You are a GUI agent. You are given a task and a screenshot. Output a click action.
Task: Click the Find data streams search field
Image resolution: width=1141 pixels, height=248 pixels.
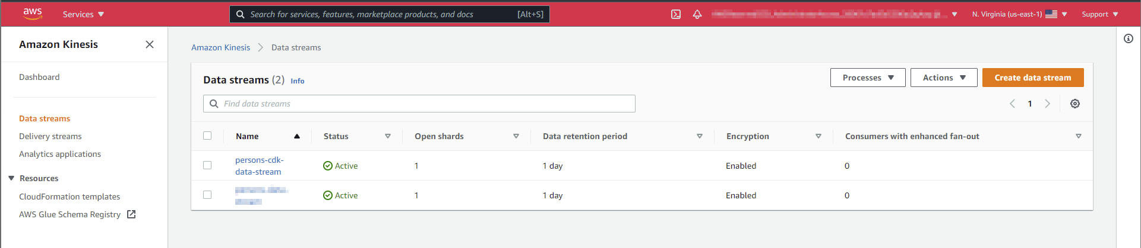click(x=419, y=104)
